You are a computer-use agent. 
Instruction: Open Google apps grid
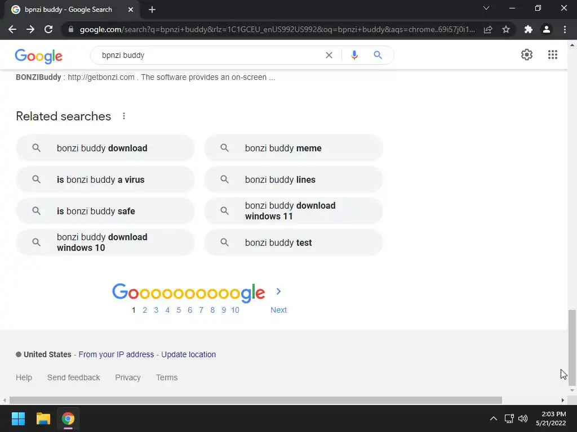(552, 55)
